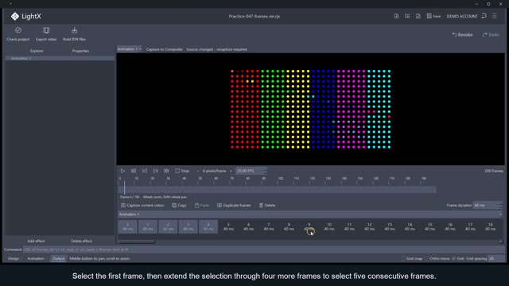This screenshot has height=286, width=509.
Task: Open the DEMO ACCOUNT menu
Action: pyautogui.click(x=462, y=16)
